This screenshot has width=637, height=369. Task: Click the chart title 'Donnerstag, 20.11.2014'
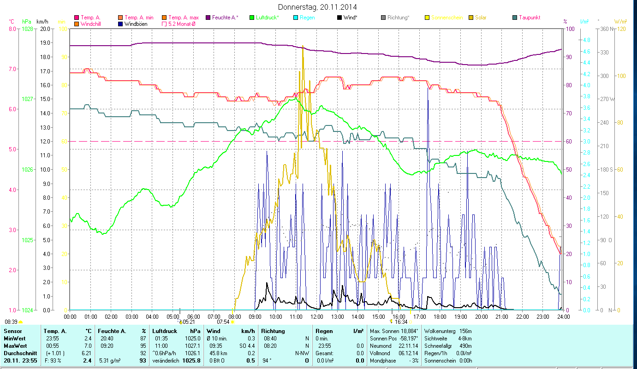tap(318, 7)
